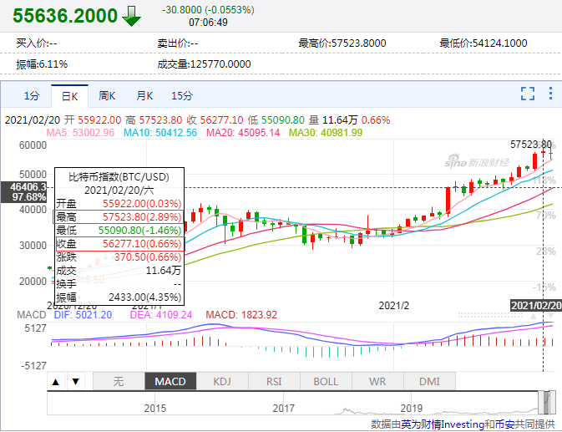This screenshot has width=562, height=432.
Task: Click the down triangle indicator arrow
Action: tap(73, 382)
